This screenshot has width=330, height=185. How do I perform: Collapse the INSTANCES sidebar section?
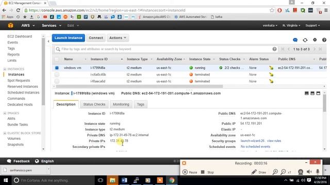click(5, 69)
